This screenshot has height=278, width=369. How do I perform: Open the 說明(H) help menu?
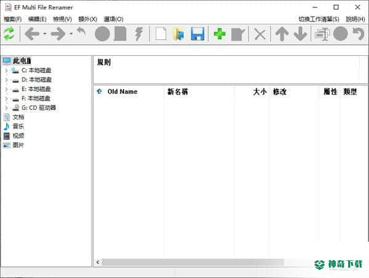point(355,19)
